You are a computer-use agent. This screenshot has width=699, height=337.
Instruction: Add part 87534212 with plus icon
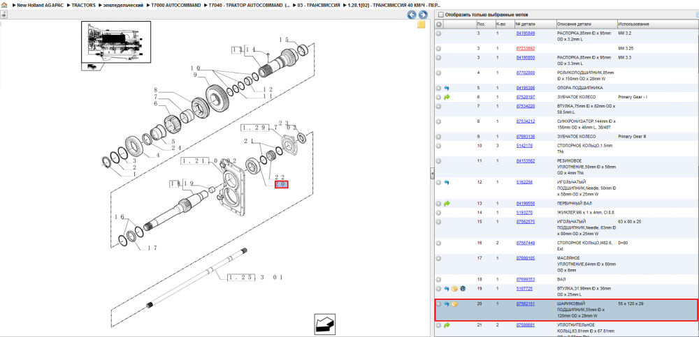(439, 121)
